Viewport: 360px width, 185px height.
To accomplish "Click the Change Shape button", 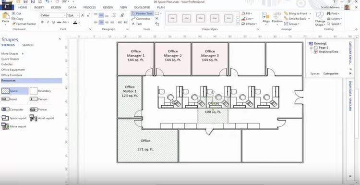I will [320, 19].
